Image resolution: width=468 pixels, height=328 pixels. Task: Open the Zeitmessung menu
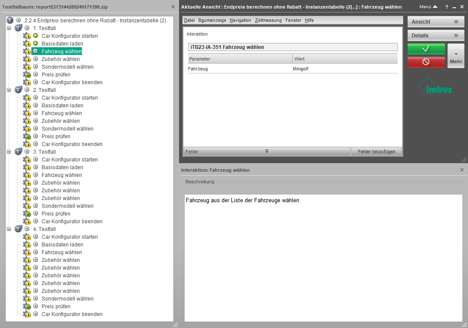[268, 20]
